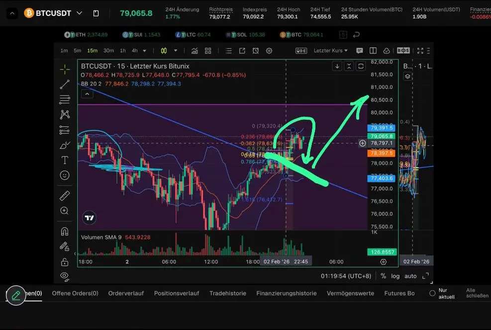
Task: Select ETH from the favorites ticker bar
Action: tap(86, 35)
